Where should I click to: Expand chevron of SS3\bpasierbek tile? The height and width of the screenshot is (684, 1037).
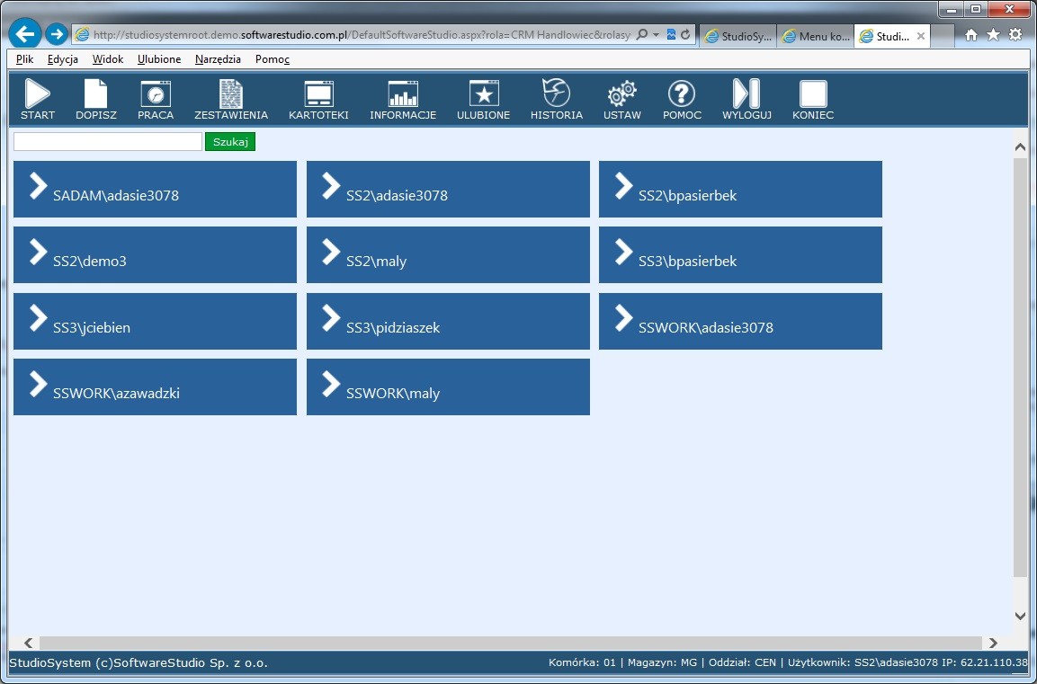(623, 252)
